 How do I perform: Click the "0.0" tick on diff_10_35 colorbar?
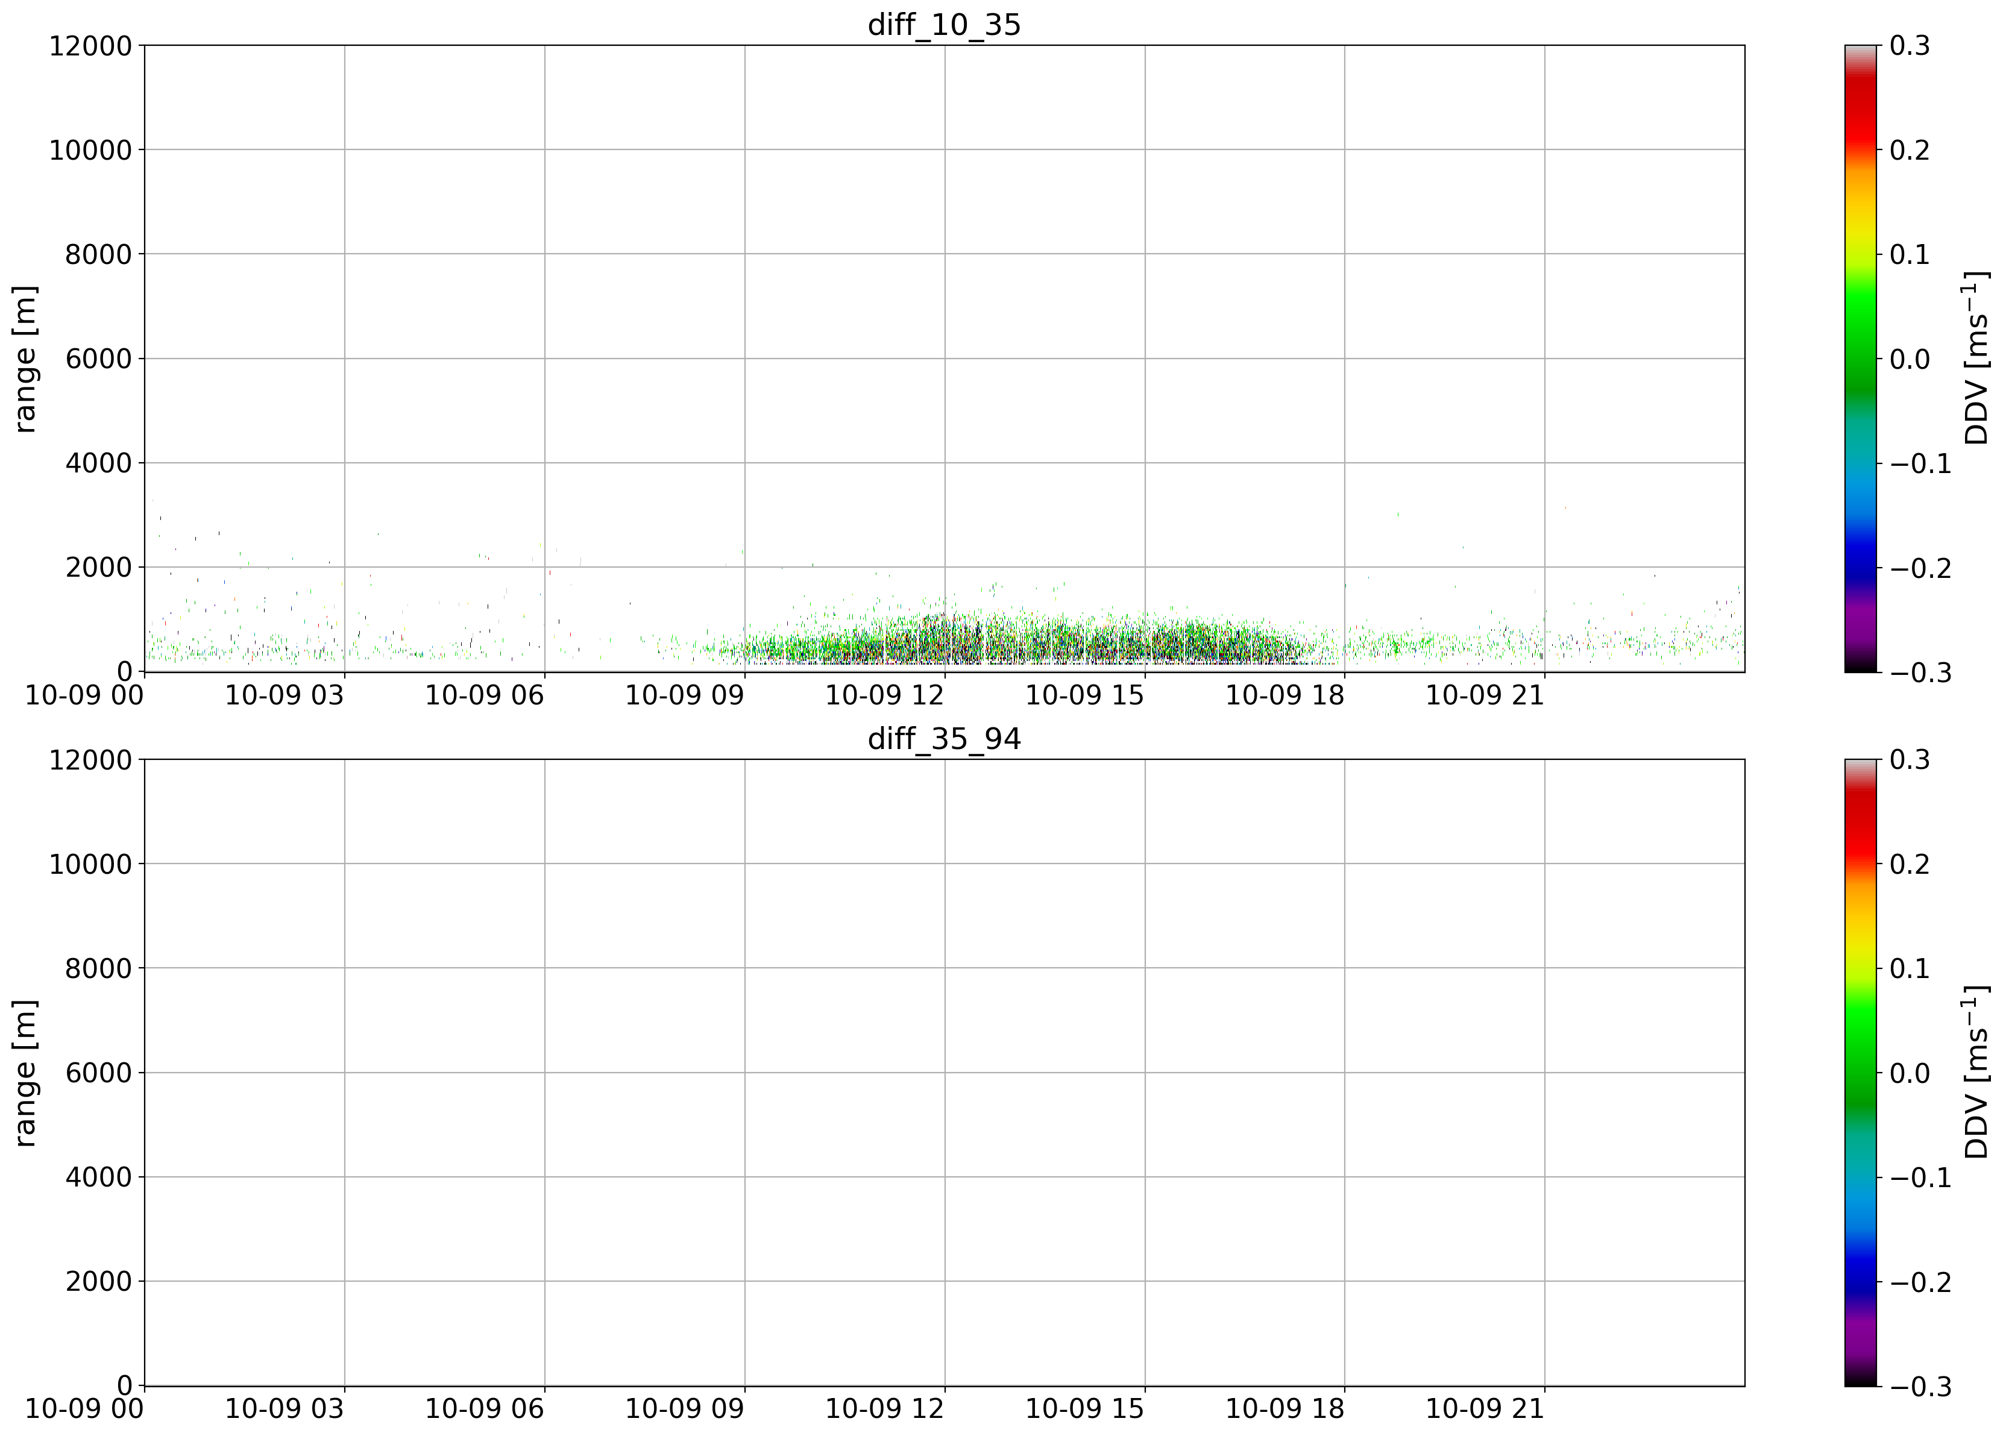coord(1911,359)
